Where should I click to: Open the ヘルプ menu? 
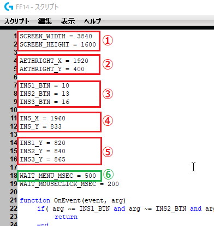[92, 21]
